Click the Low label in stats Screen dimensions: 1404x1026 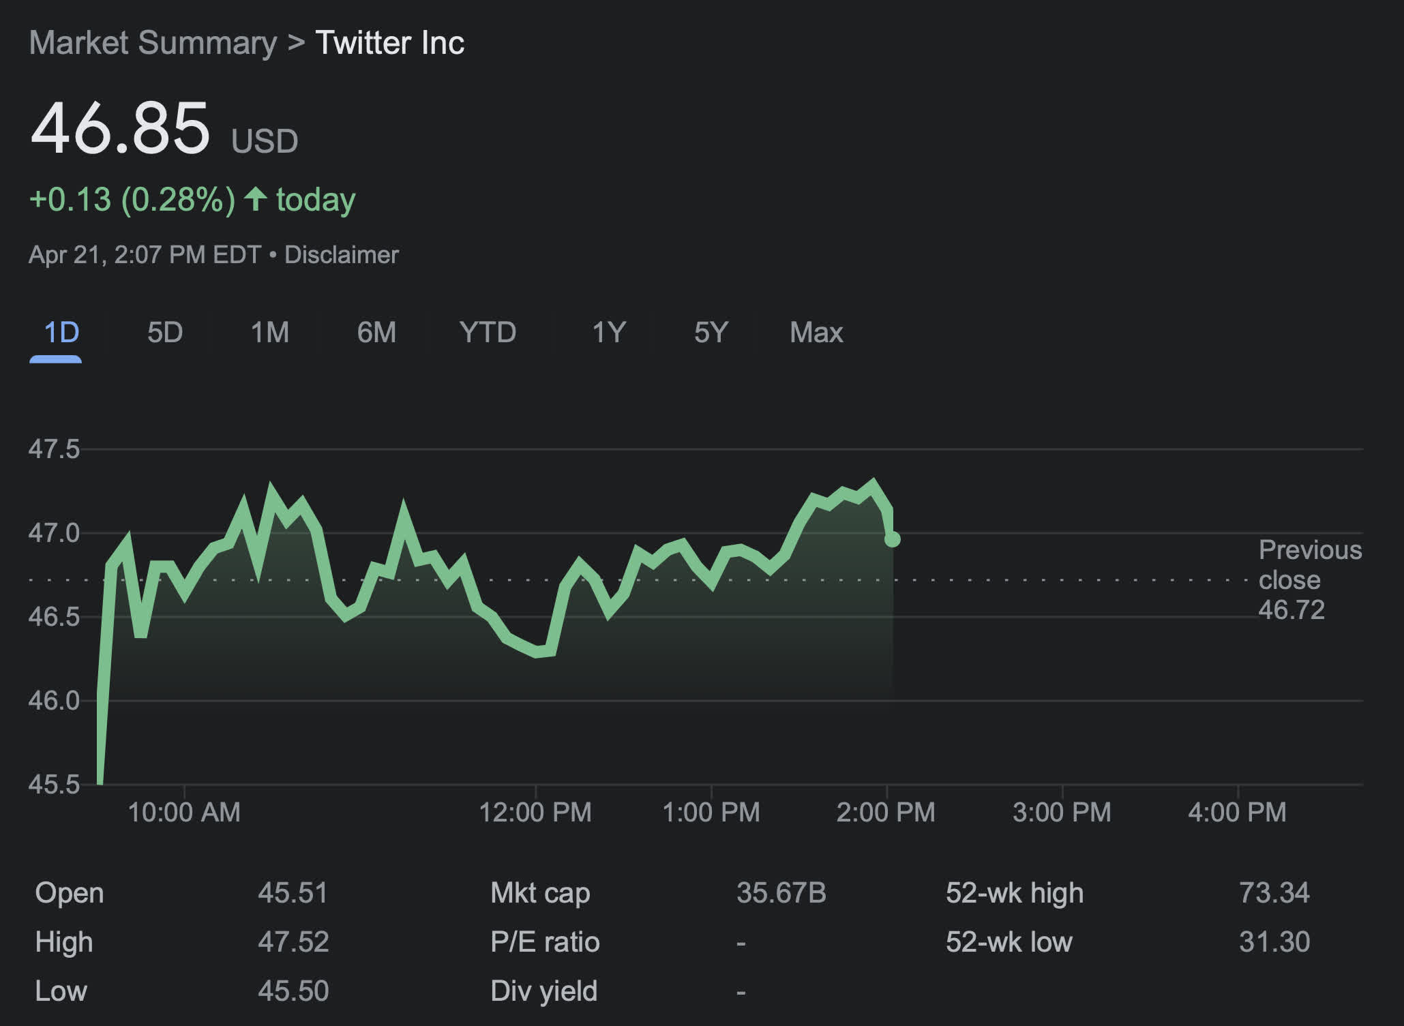(61, 991)
